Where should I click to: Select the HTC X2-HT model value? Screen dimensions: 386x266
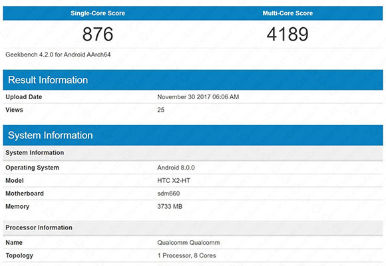[x=174, y=181]
